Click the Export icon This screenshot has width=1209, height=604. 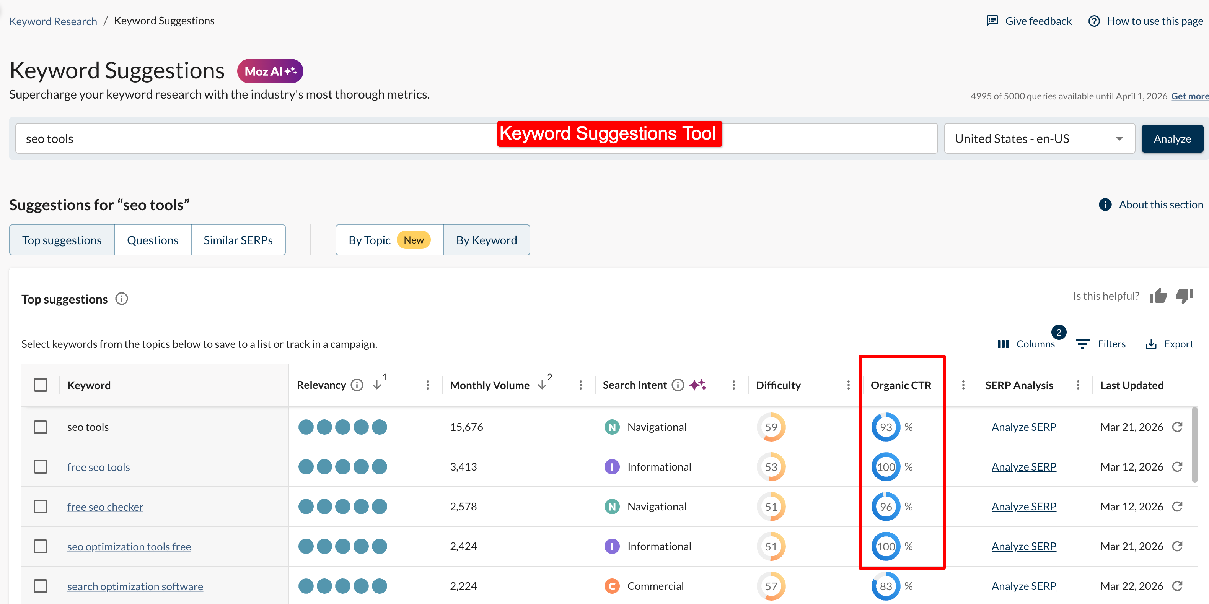(x=1151, y=344)
